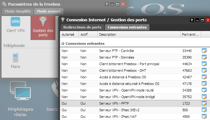Select the Serveur VPN - PPTP description
The width and height of the screenshot is (210, 120).
tap(114, 103)
